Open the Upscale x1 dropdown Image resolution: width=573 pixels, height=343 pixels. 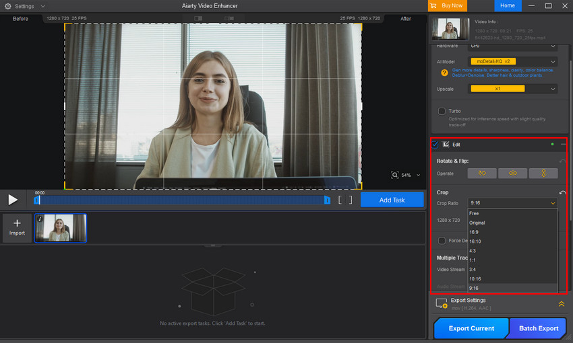(512, 89)
